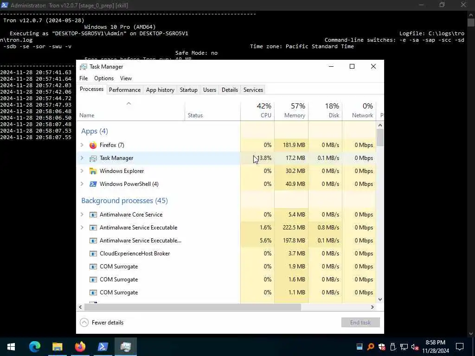Switch to PowerShell on the taskbar
The height and width of the screenshot is (356, 475).
click(x=103, y=347)
